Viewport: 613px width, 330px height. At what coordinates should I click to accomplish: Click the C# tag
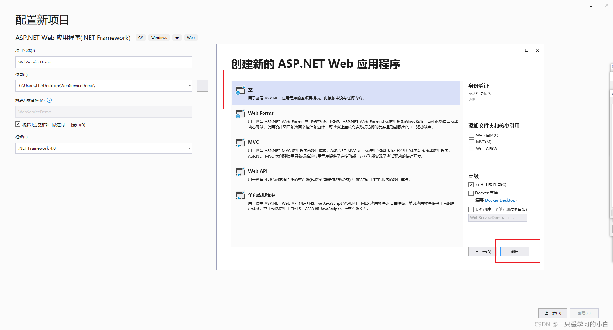[x=141, y=38]
